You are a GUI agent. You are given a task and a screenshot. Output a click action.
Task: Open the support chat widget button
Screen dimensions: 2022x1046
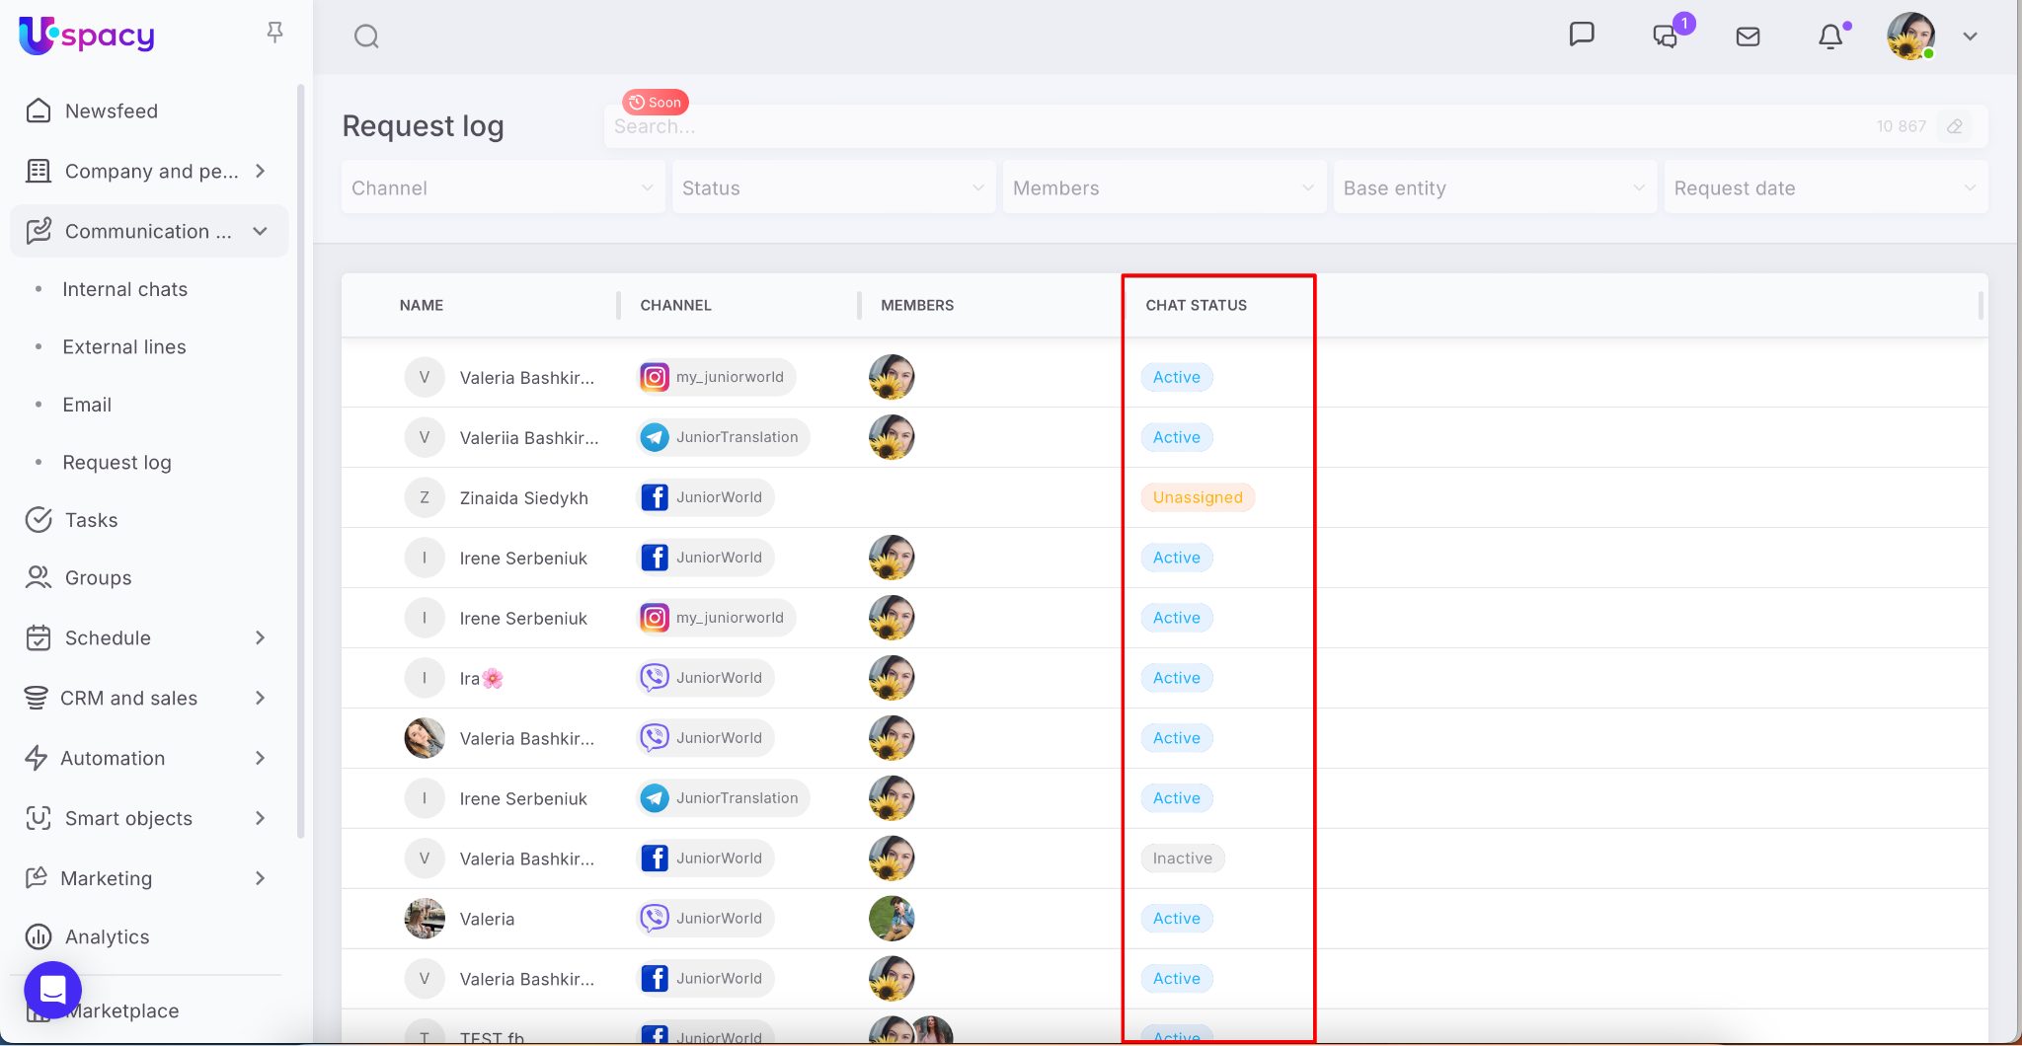[x=52, y=989]
